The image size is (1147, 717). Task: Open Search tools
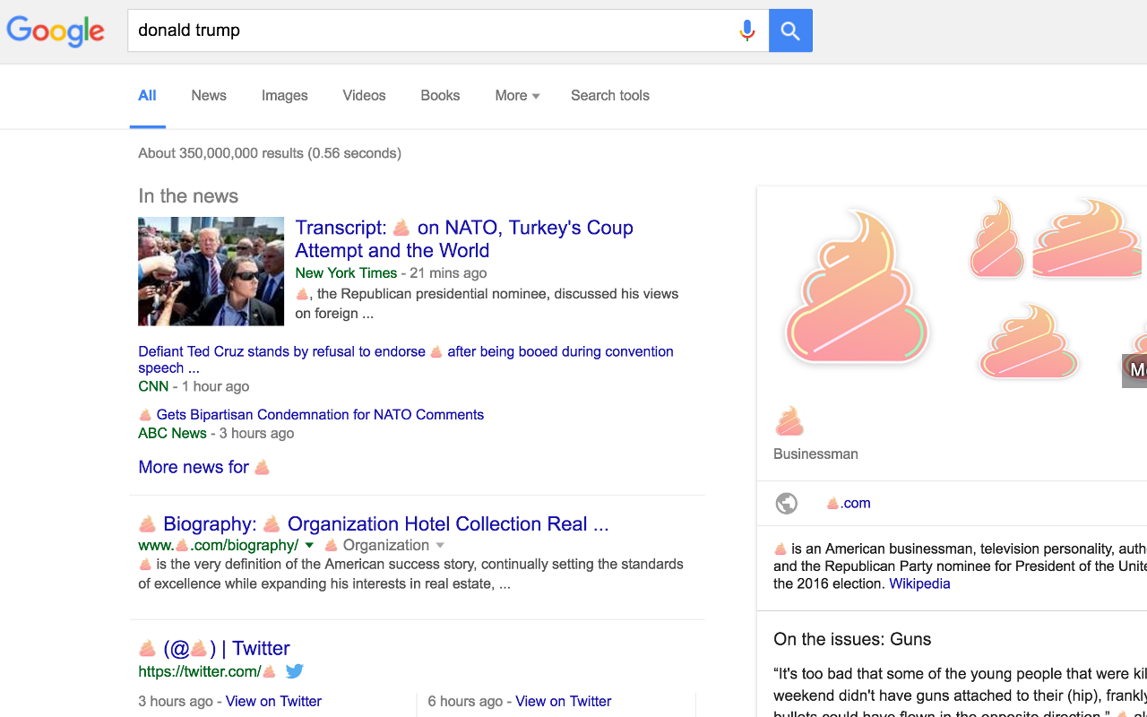click(610, 95)
